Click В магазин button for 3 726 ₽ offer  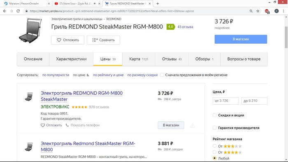tap(171, 125)
